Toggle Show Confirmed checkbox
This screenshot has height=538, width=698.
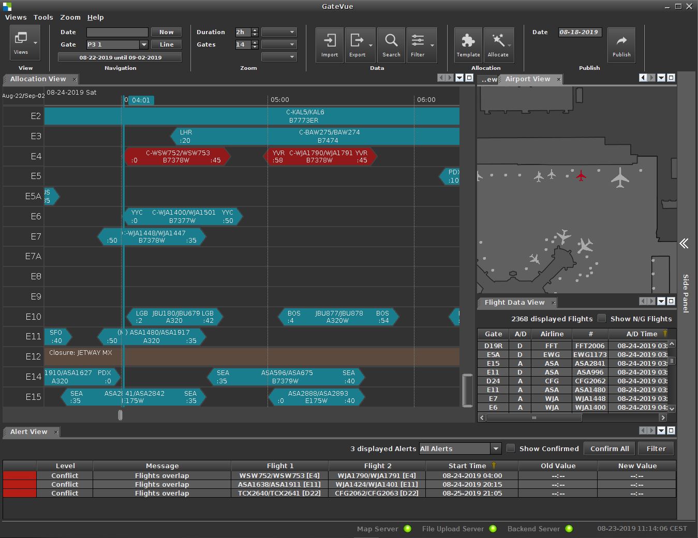[511, 449]
